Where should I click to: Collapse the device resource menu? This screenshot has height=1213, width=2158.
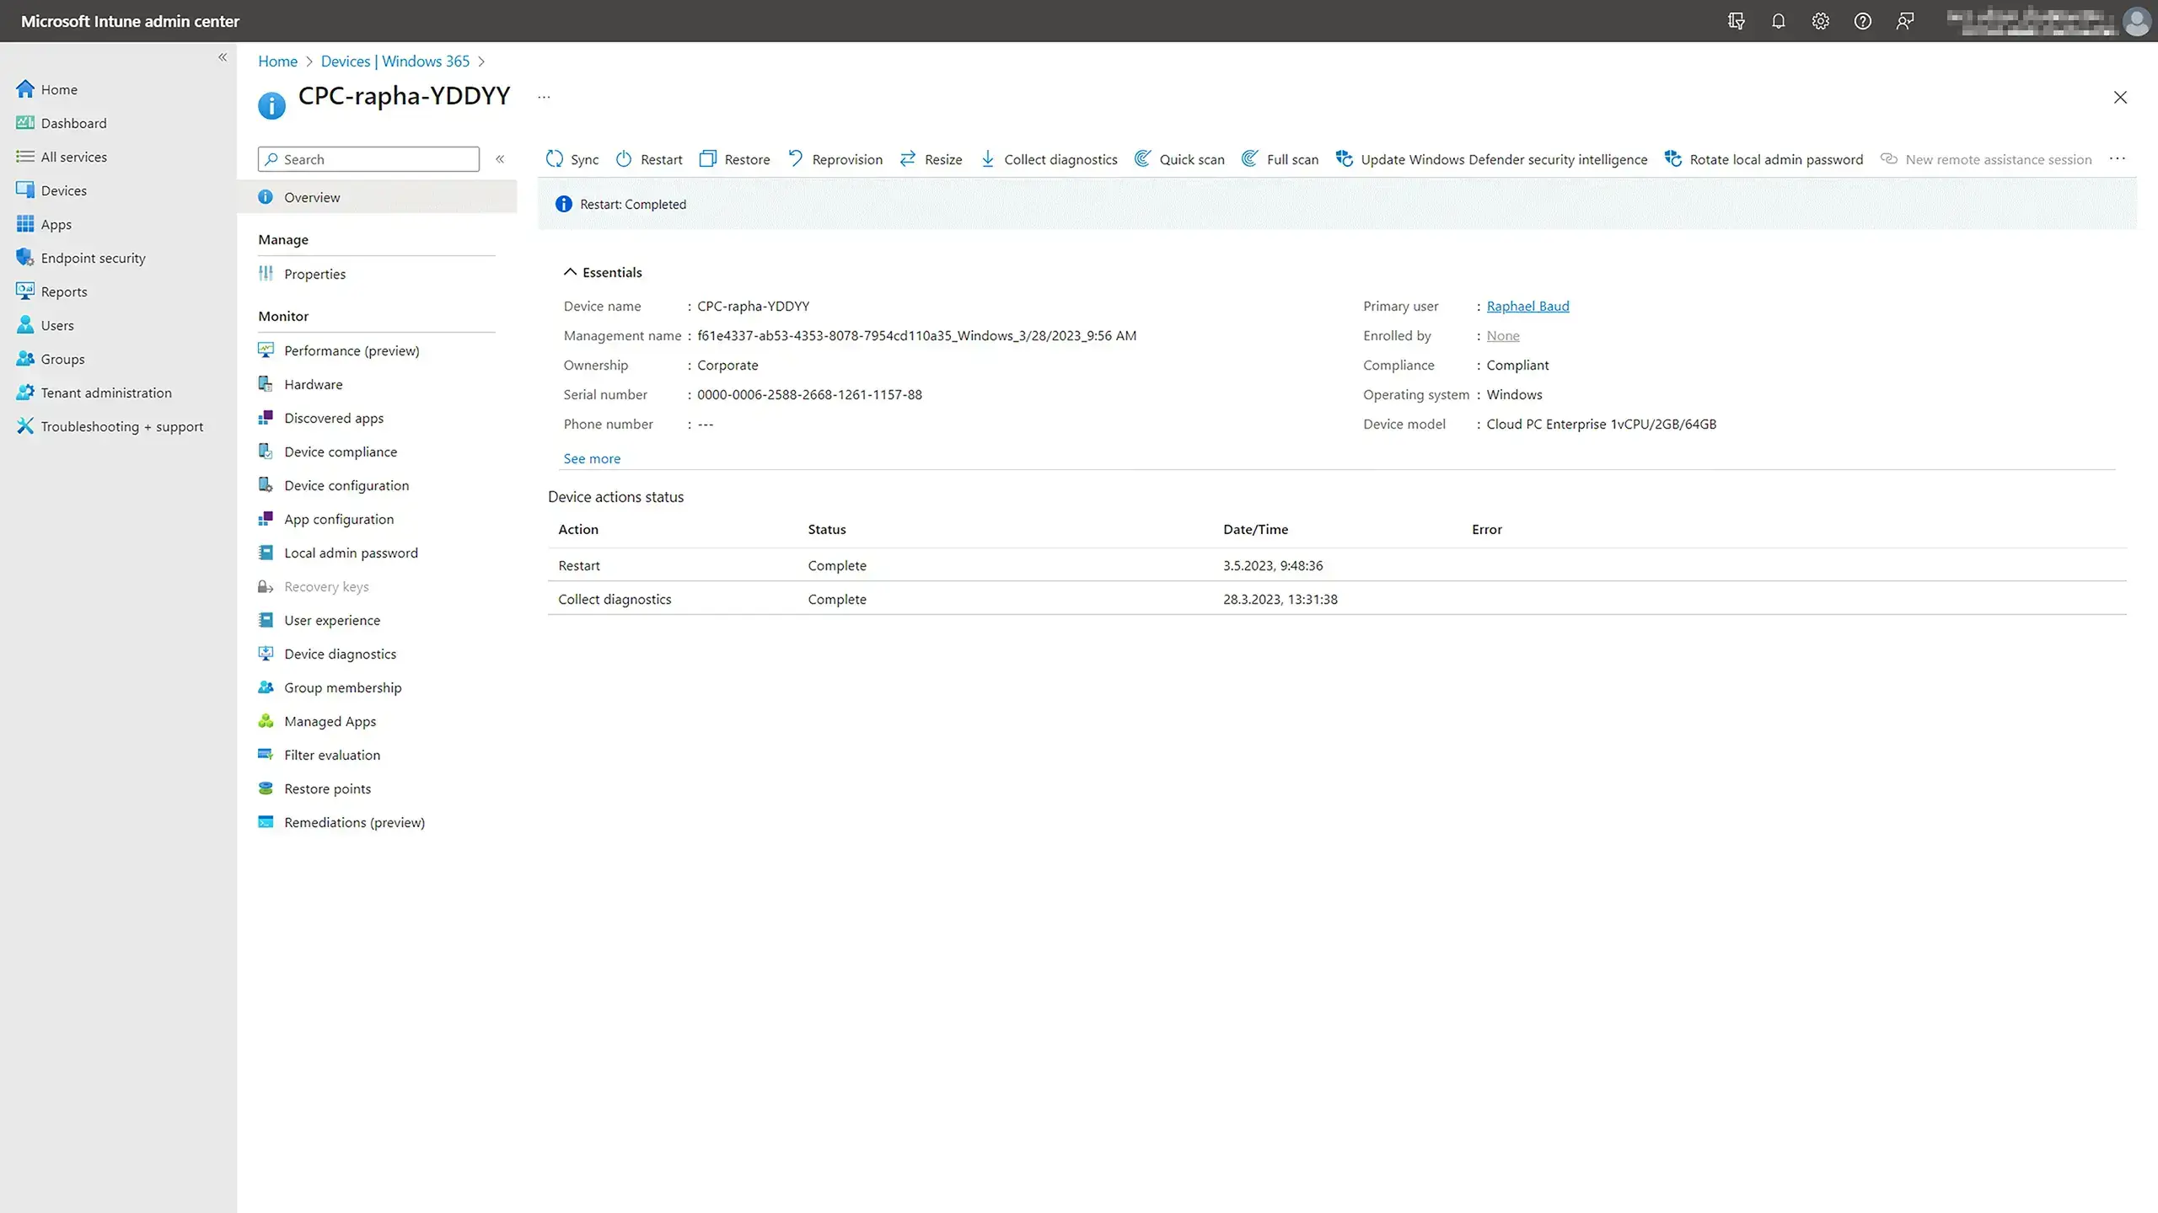[x=500, y=159]
